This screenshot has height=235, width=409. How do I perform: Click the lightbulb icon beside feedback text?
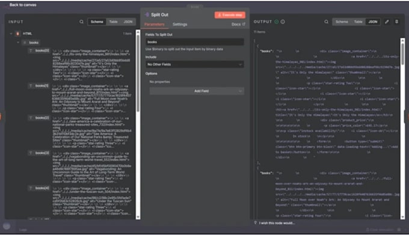[256, 223]
